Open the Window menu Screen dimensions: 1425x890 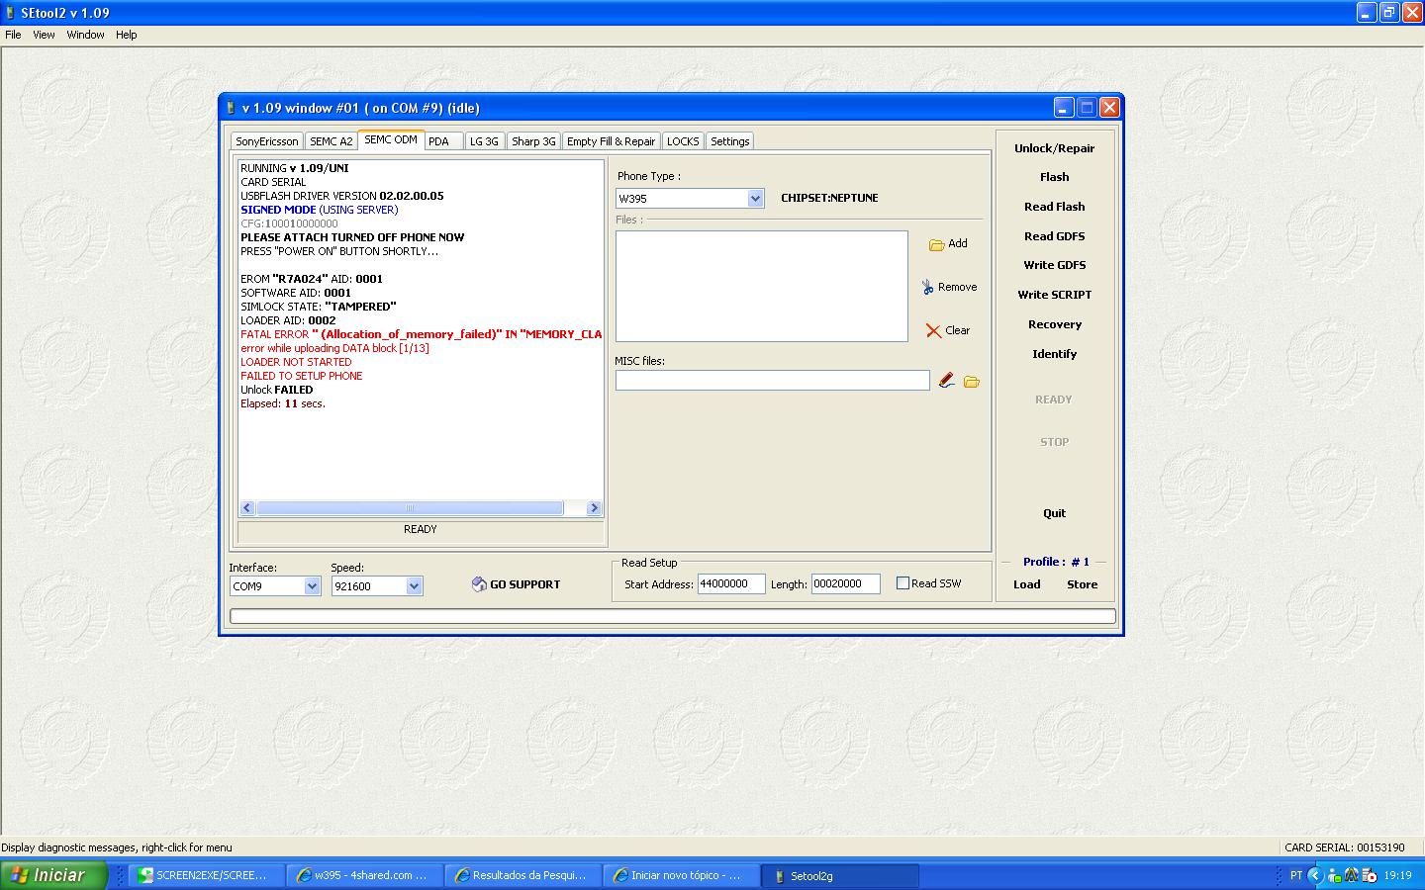[x=85, y=35]
